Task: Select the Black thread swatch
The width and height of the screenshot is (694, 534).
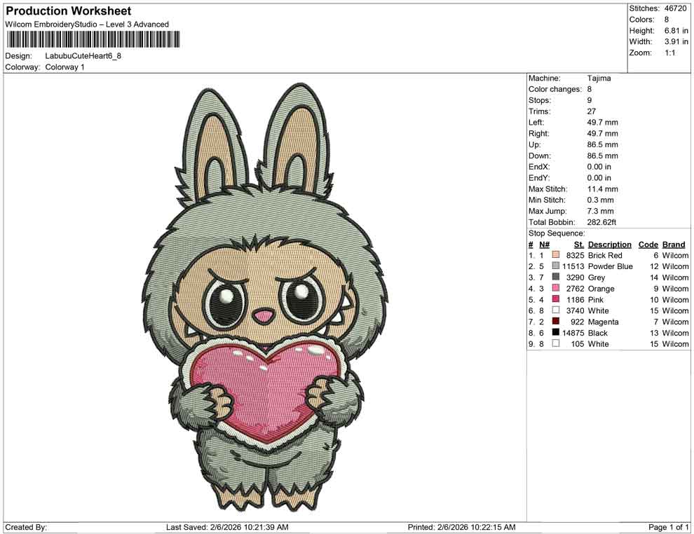Action: [555, 333]
